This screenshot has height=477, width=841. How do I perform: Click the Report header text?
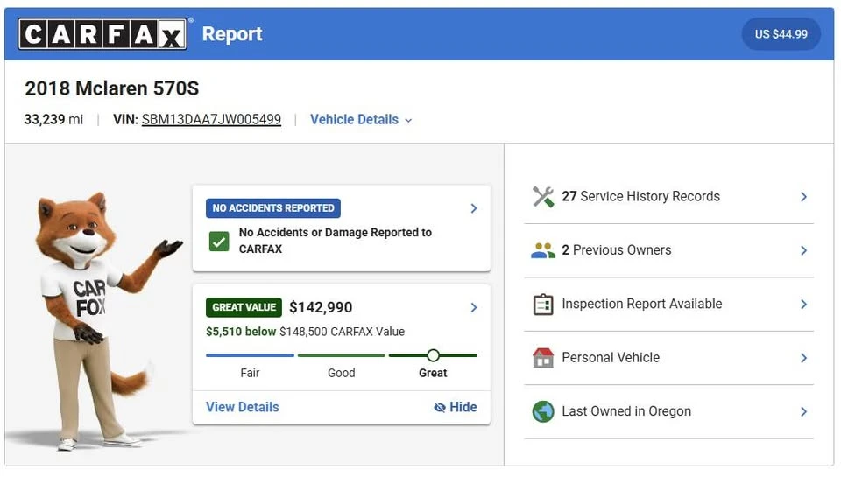[232, 34]
